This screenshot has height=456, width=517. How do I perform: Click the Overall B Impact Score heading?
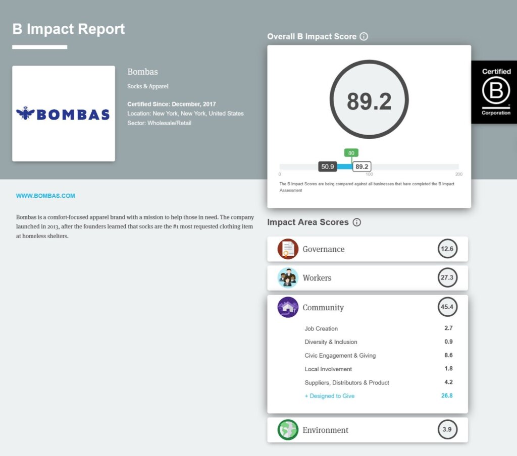pyautogui.click(x=312, y=37)
